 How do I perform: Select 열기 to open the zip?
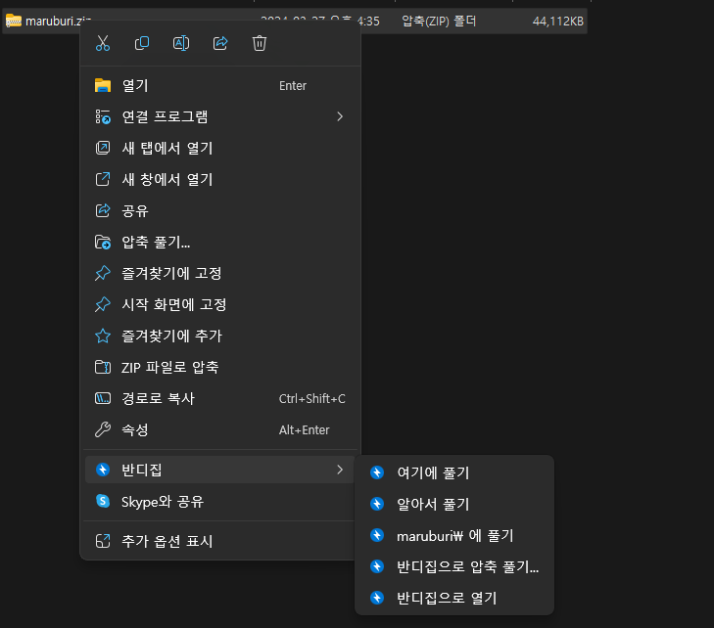pos(220,85)
